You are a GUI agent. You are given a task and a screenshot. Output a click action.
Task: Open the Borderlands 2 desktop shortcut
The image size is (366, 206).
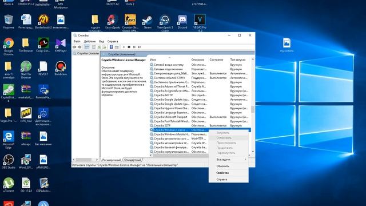click(x=43, y=22)
